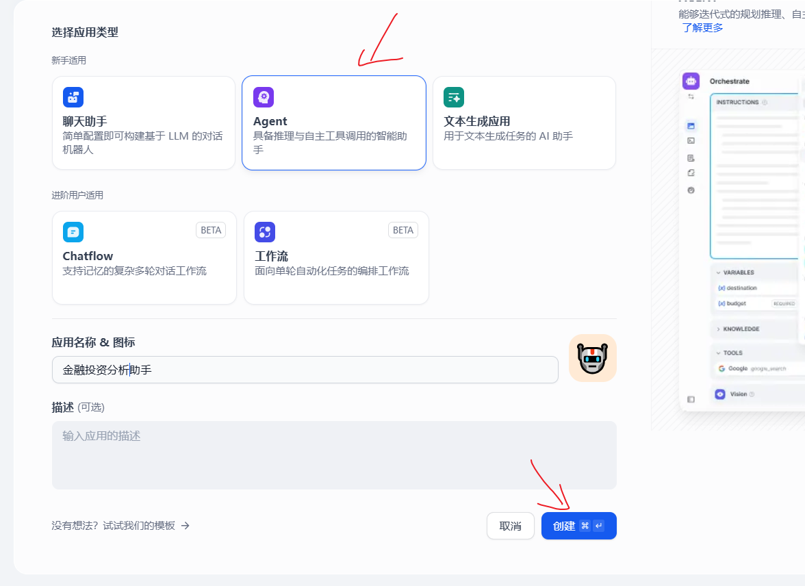805x586 pixels.
Task: Click the Orchestrate purple robot icon in preview
Action: (691, 81)
